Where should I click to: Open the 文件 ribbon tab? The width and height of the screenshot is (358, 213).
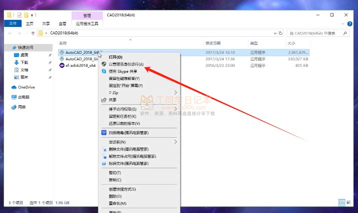[13, 23]
